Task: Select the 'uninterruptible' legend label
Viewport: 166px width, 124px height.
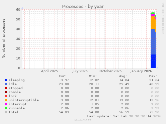Action: click(x=24, y=100)
